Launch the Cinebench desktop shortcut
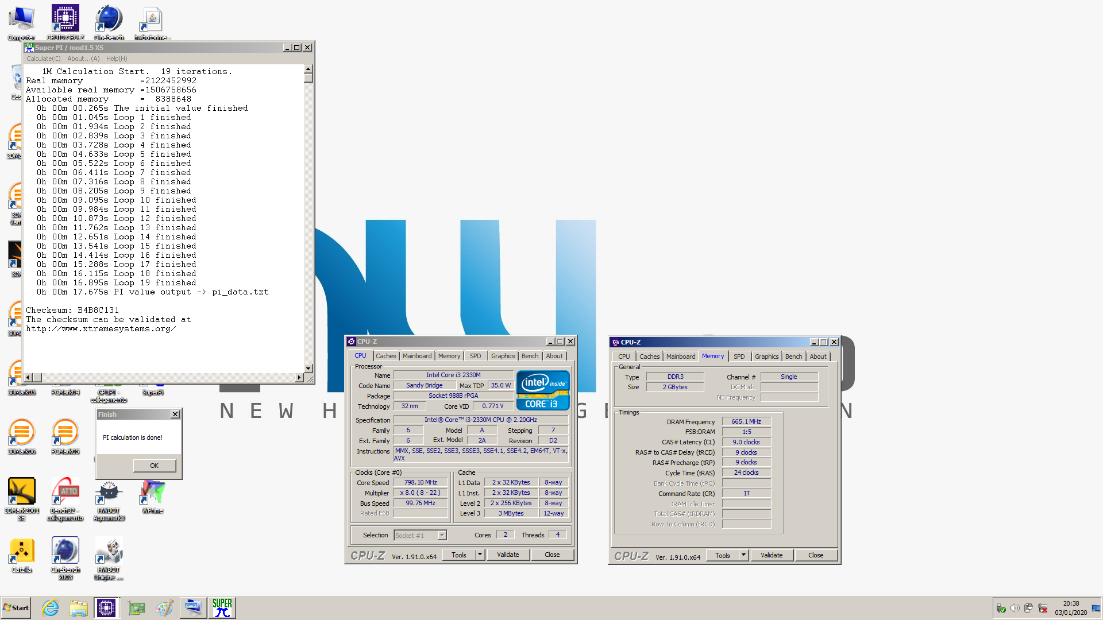Viewport: 1103px width, 620px height. pyautogui.click(x=109, y=23)
